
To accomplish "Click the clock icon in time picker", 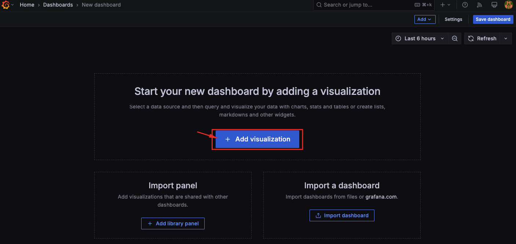I will coord(398,38).
